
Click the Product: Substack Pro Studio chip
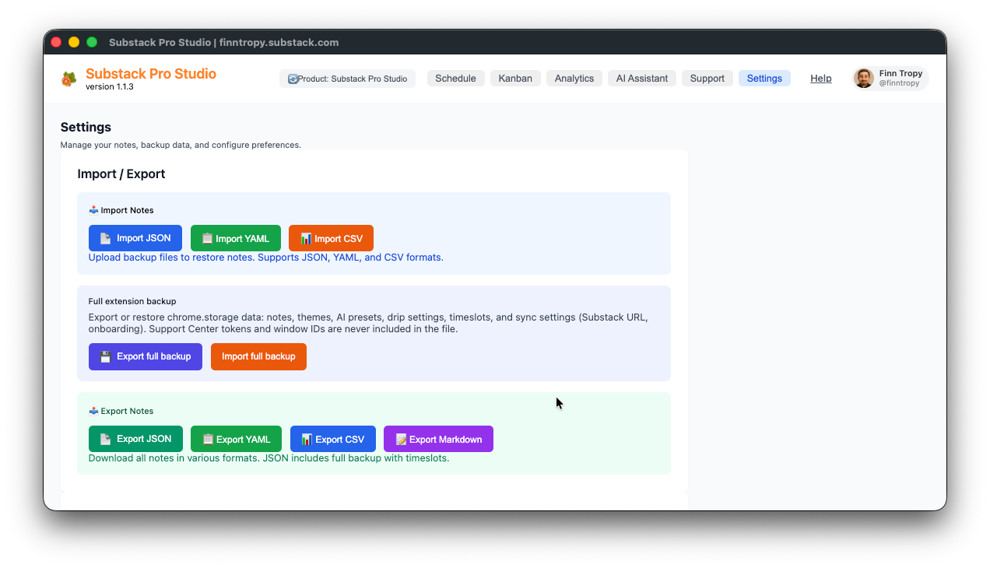click(x=347, y=79)
